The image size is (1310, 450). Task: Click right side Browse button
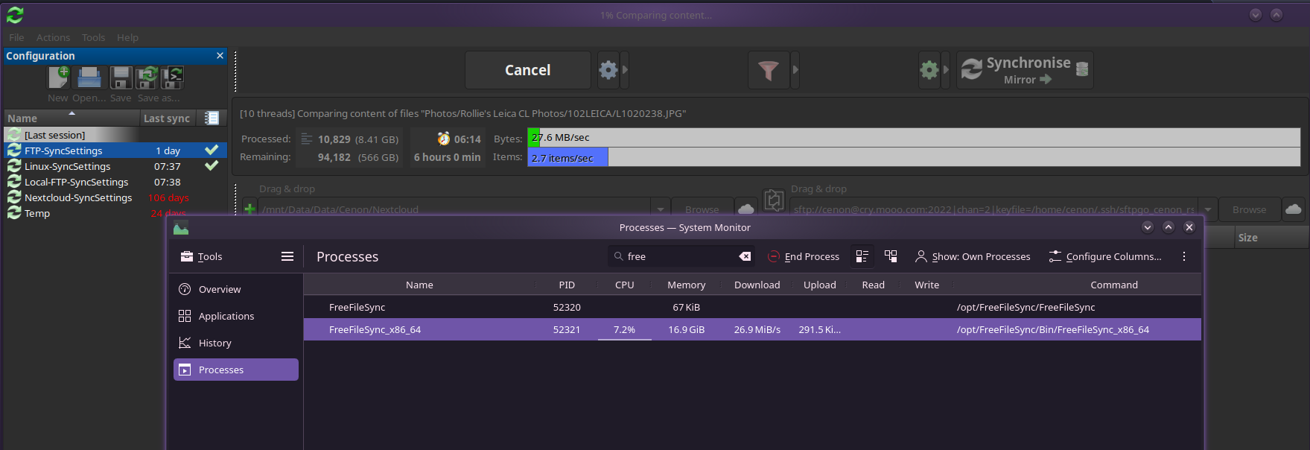point(1249,209)
